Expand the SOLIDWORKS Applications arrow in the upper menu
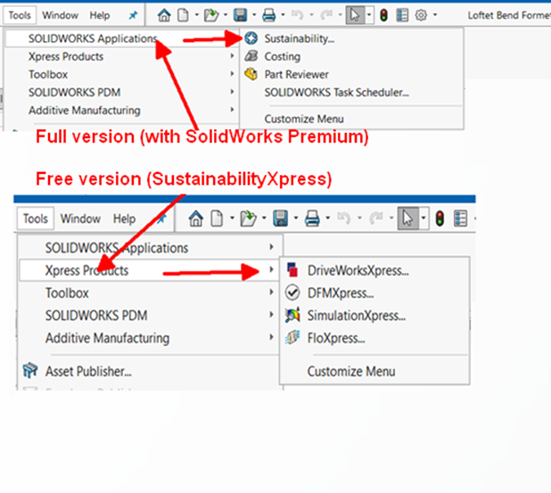 click(232, 38)
